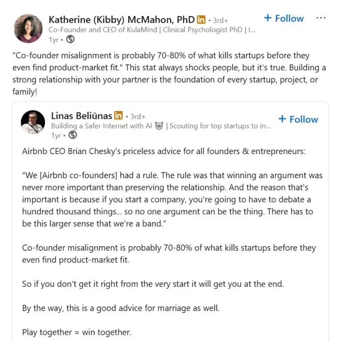Open Katherine McMahon's profile photo
Screen dimensions: 341x350
click(28, 28)
